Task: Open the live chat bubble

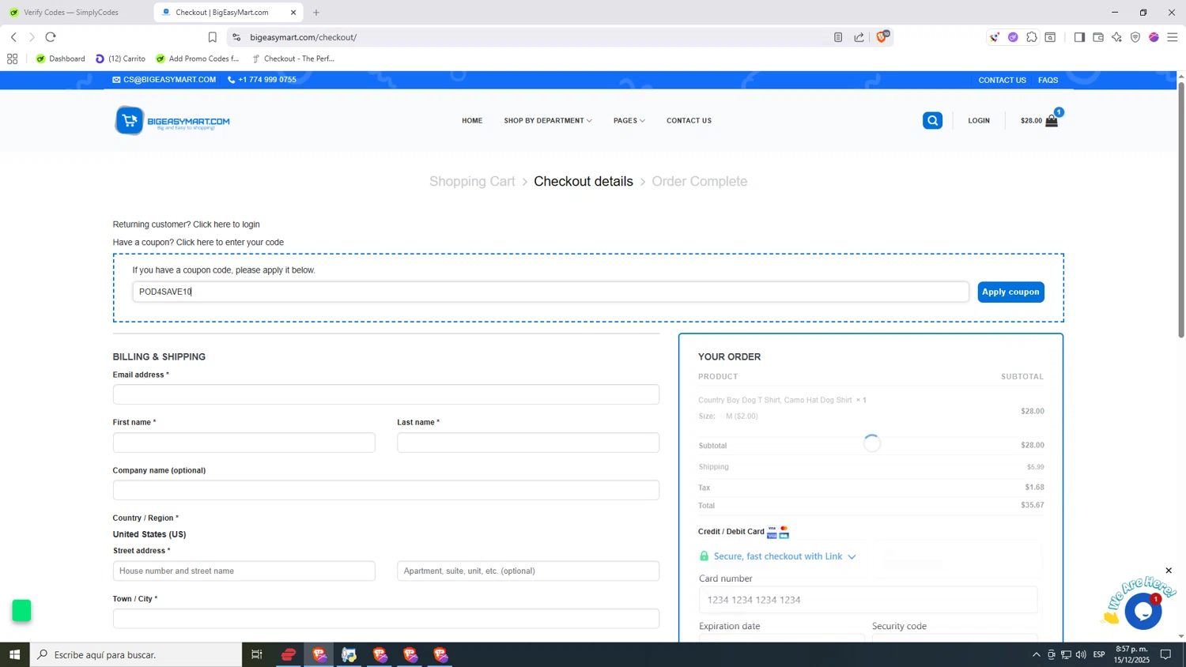Action: click(x=1143, y=611)
